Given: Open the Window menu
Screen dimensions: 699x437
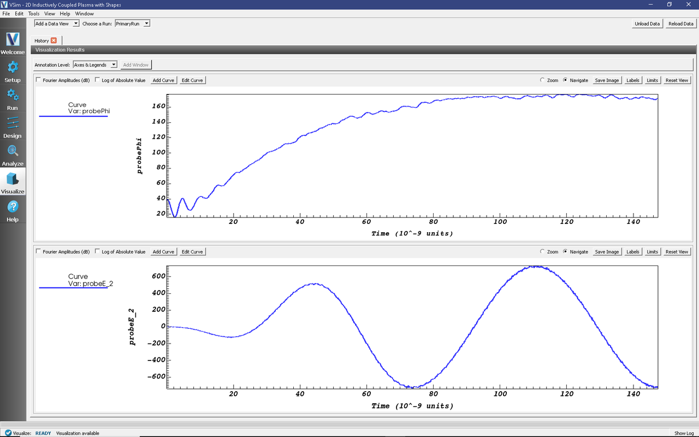Looking at the screenshot, I should (x=84, y=14).
